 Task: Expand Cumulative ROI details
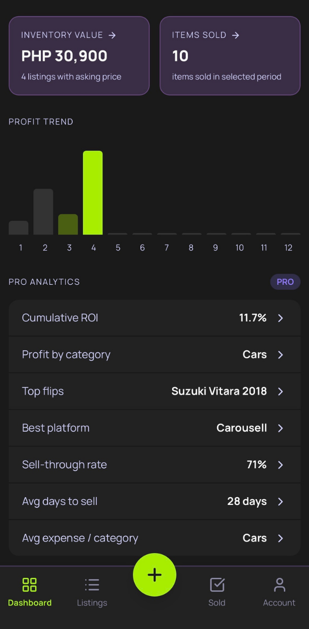[155, 318]
